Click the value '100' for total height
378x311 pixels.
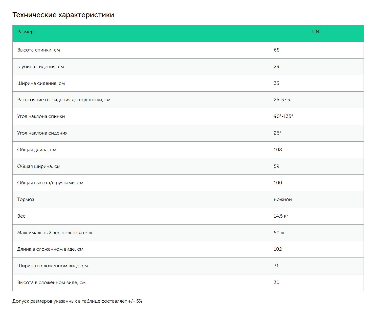(278, 183)
